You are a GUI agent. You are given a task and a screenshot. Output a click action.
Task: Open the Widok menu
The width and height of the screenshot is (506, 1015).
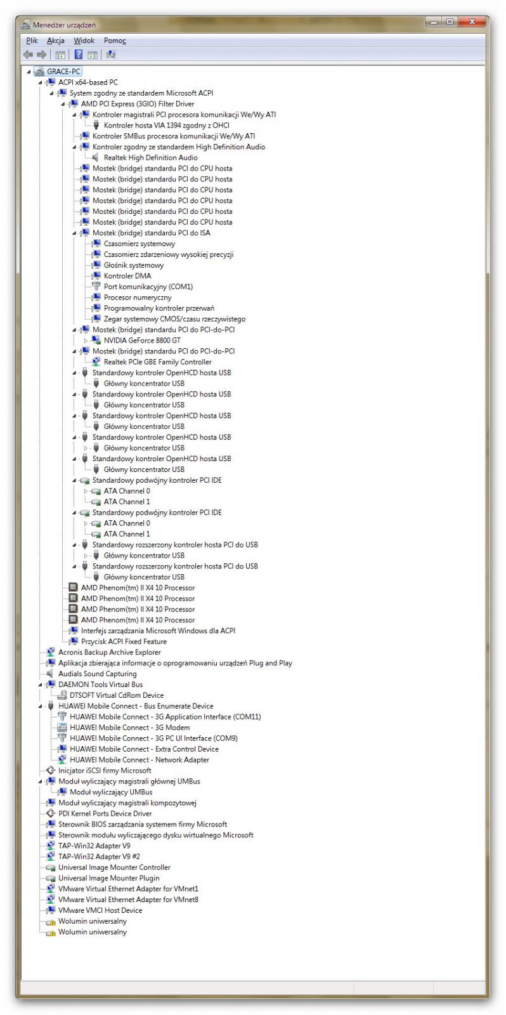(x=84, y=41)
